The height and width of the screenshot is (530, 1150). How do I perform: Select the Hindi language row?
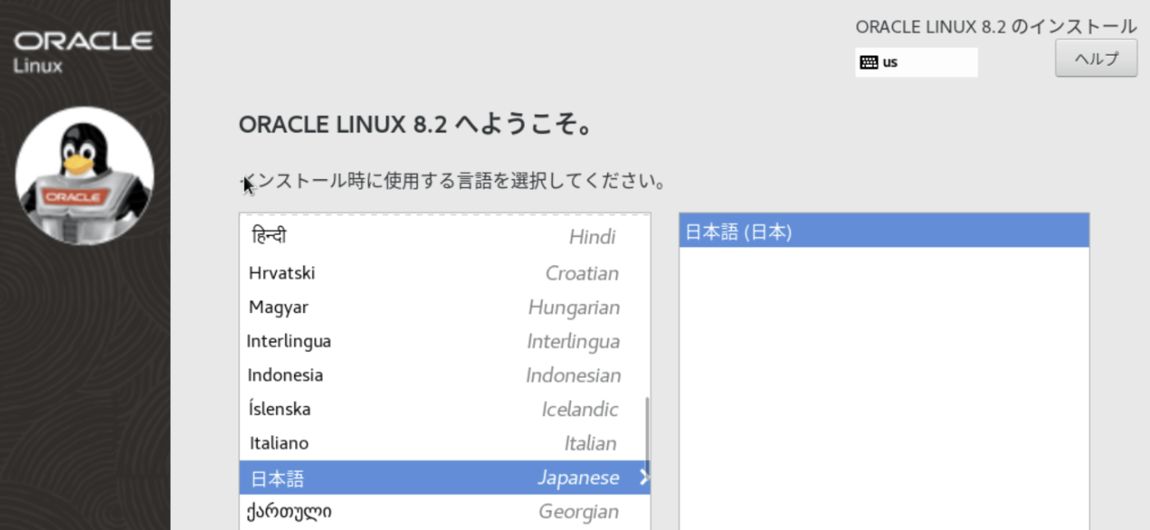coord(444,237)
